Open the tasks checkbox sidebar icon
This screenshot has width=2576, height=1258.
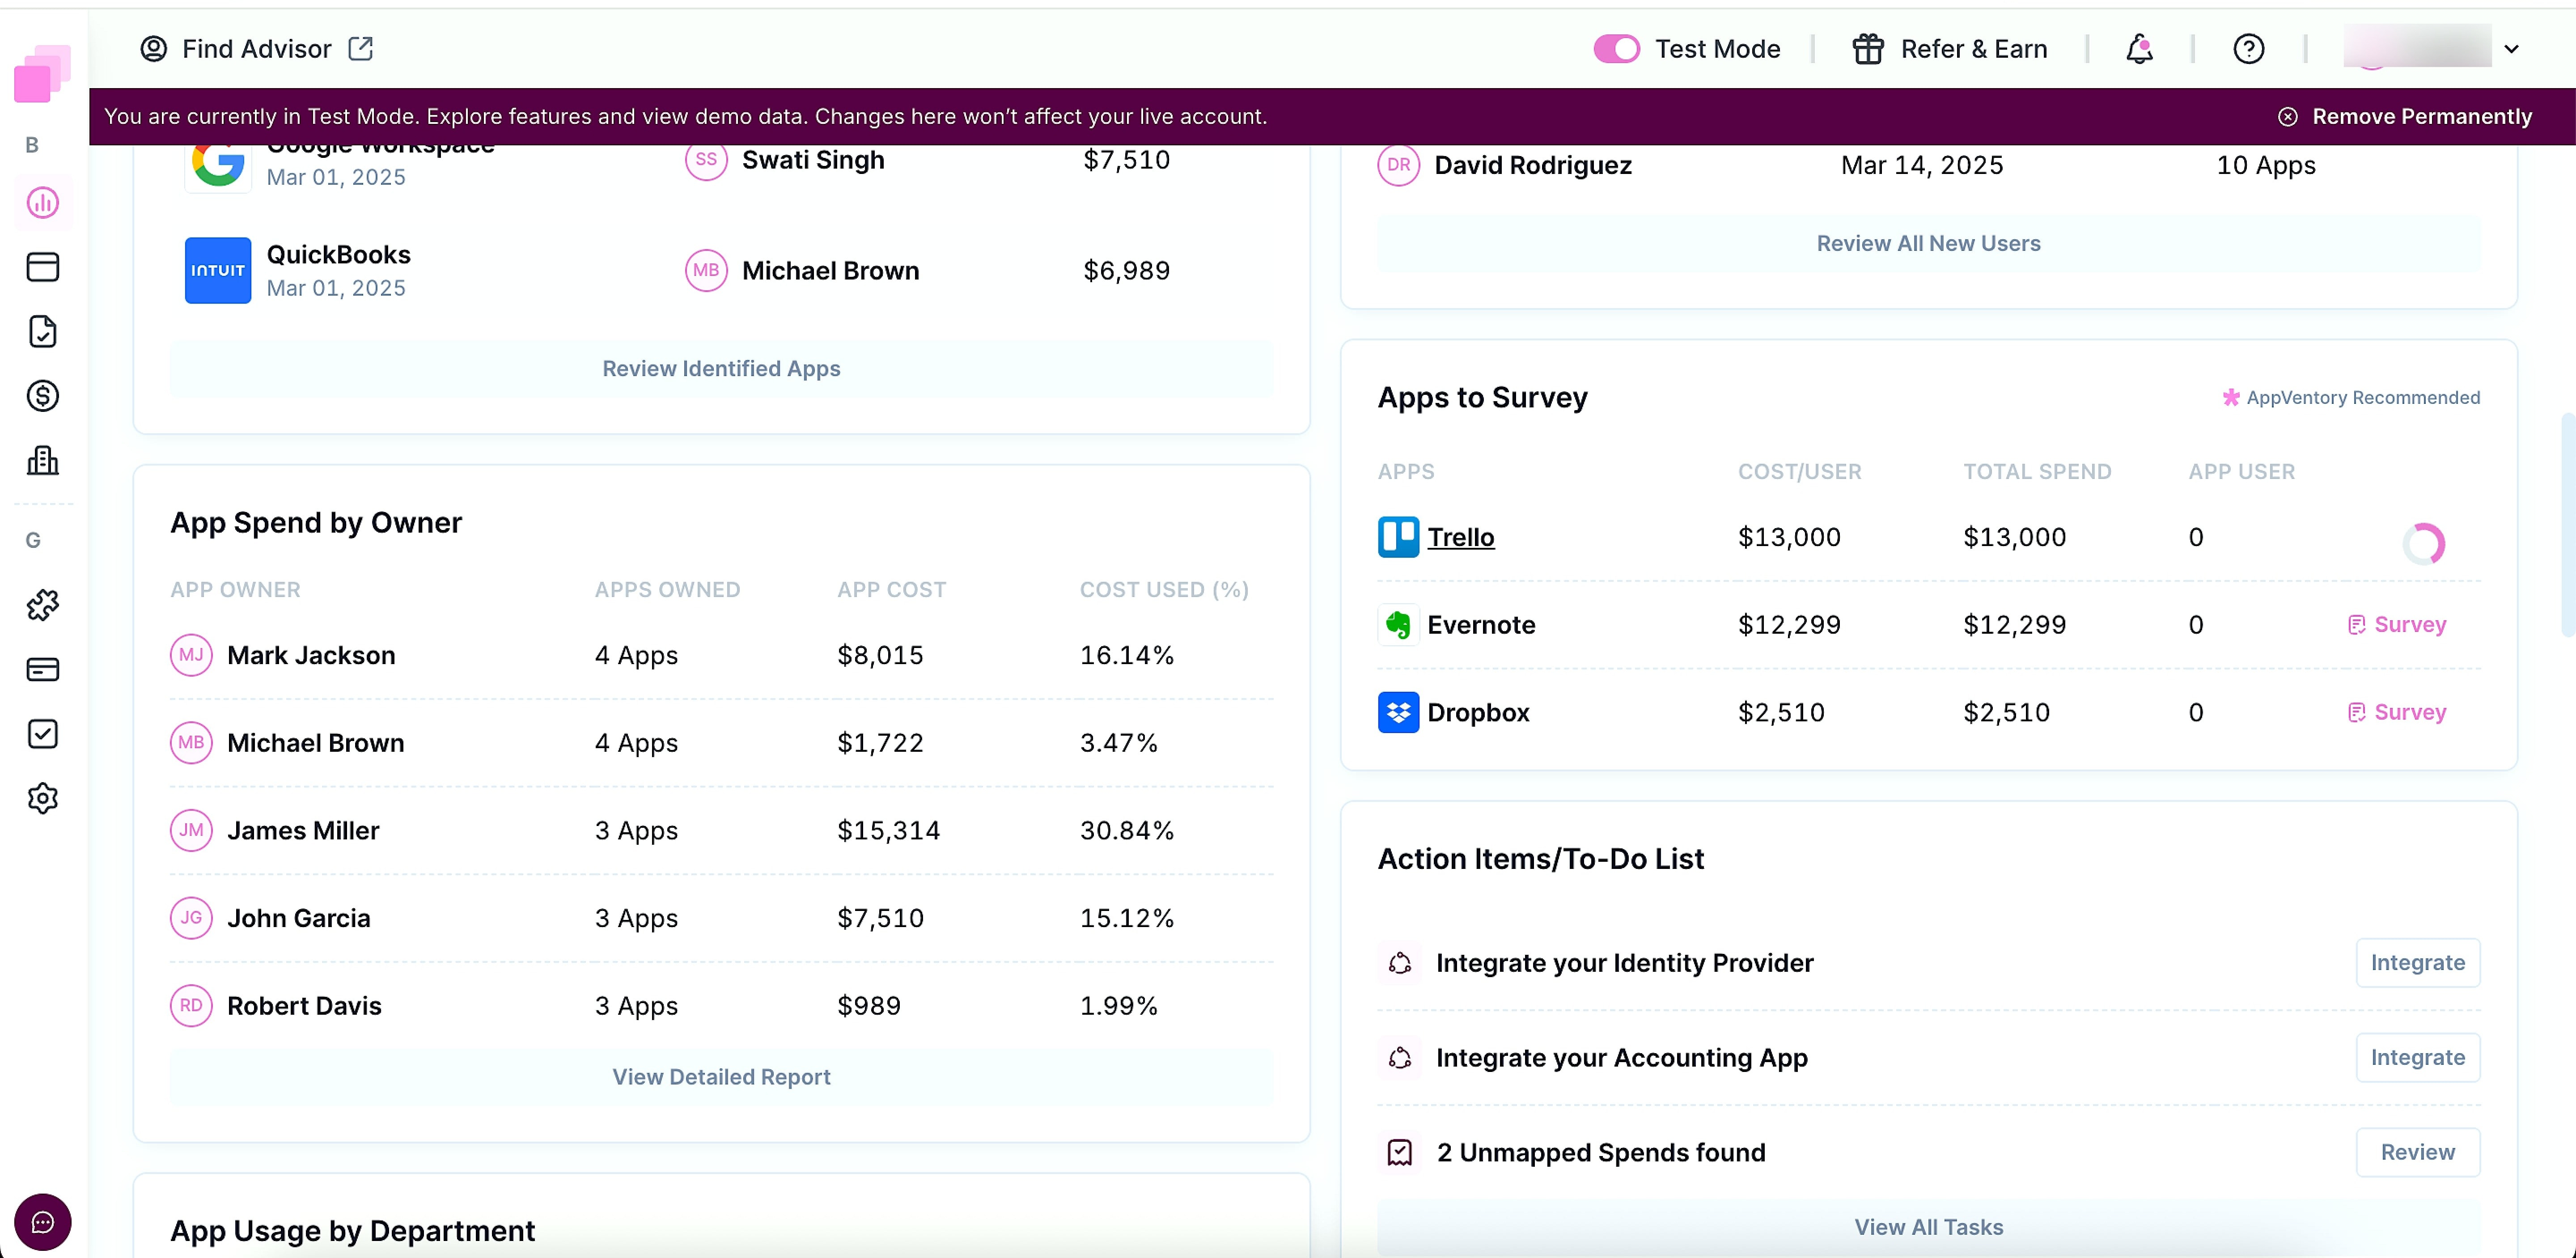point(43,734)
